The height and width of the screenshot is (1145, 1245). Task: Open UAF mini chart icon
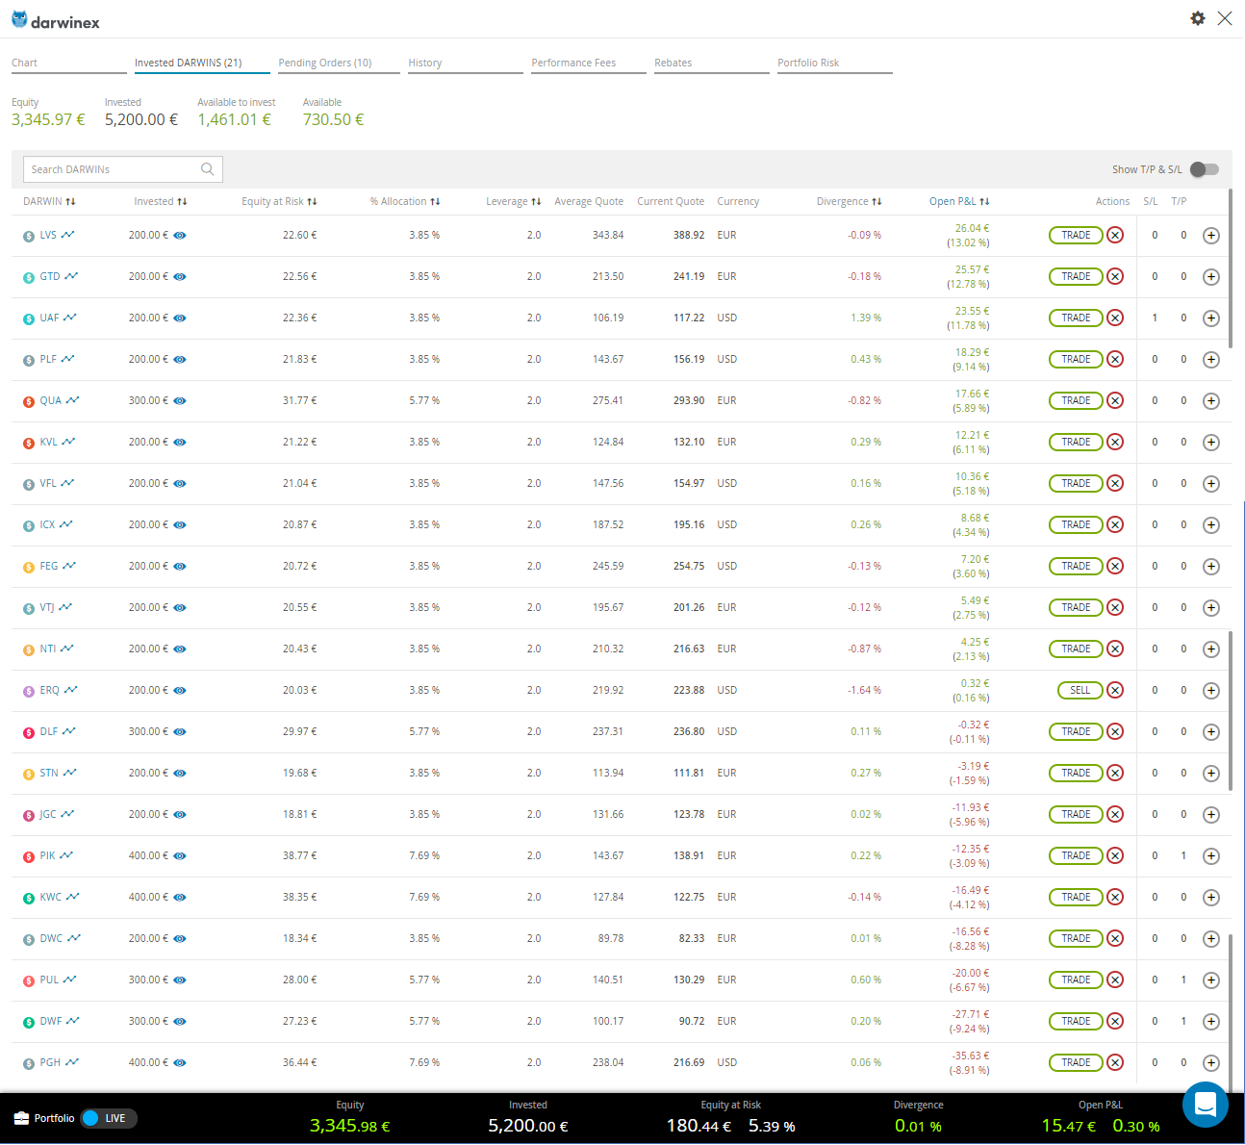(70, 318)
